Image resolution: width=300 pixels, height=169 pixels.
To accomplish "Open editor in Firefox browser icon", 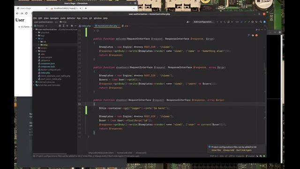I will pyautogui.click(x=256, y=36).
